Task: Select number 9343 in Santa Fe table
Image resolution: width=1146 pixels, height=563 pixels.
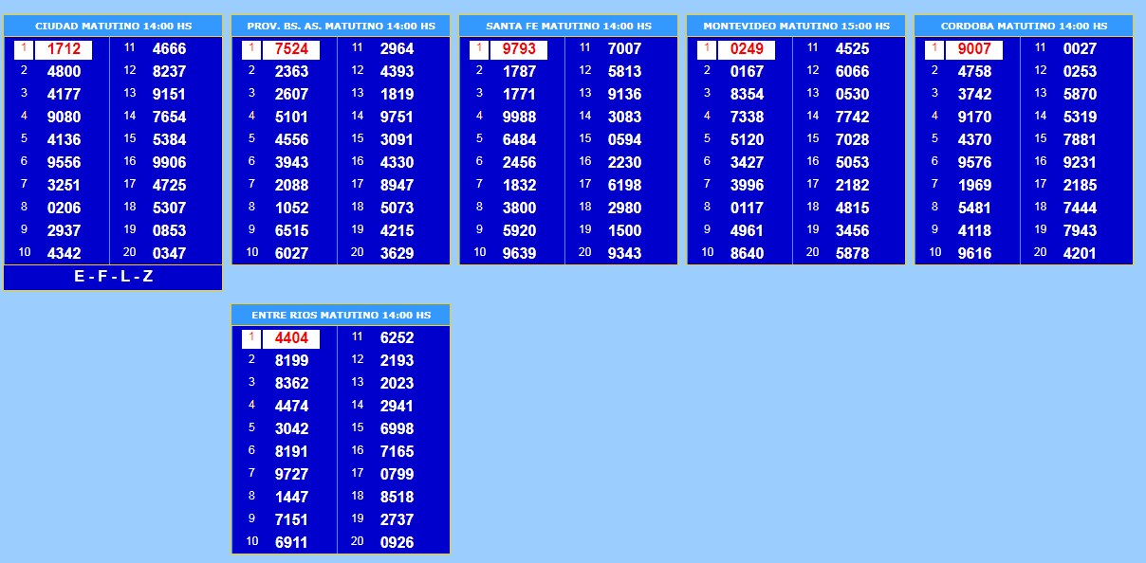Action: tap(624, 253)
